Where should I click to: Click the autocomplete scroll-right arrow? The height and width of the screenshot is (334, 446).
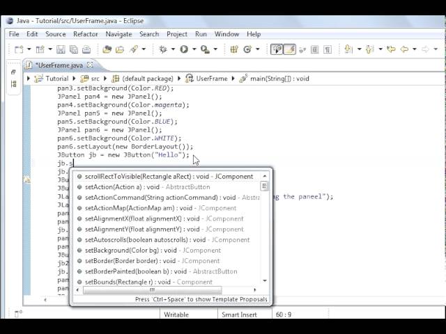255,289
